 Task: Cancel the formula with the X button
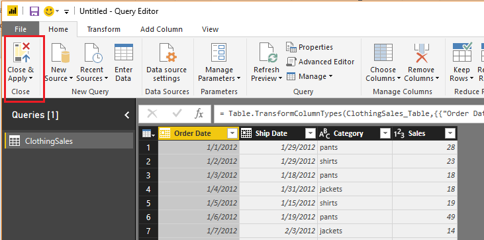tap(152, 114)
